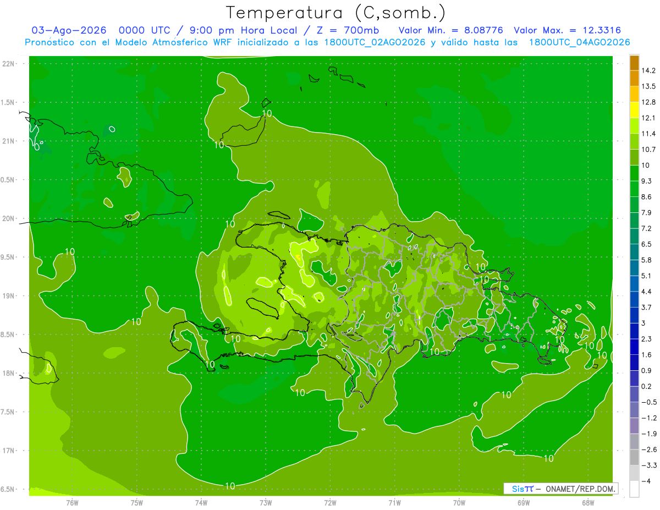Click the "19N" latitude axis label
This screenshot has width=660, height=510.
[9, 296]
